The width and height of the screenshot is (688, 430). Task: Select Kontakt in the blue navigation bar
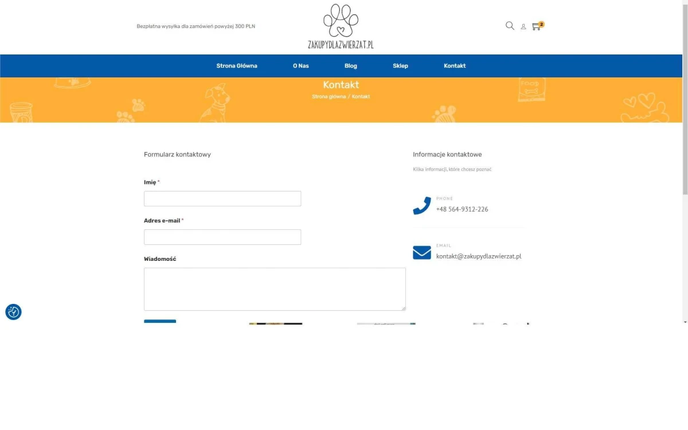click(455, 66)
